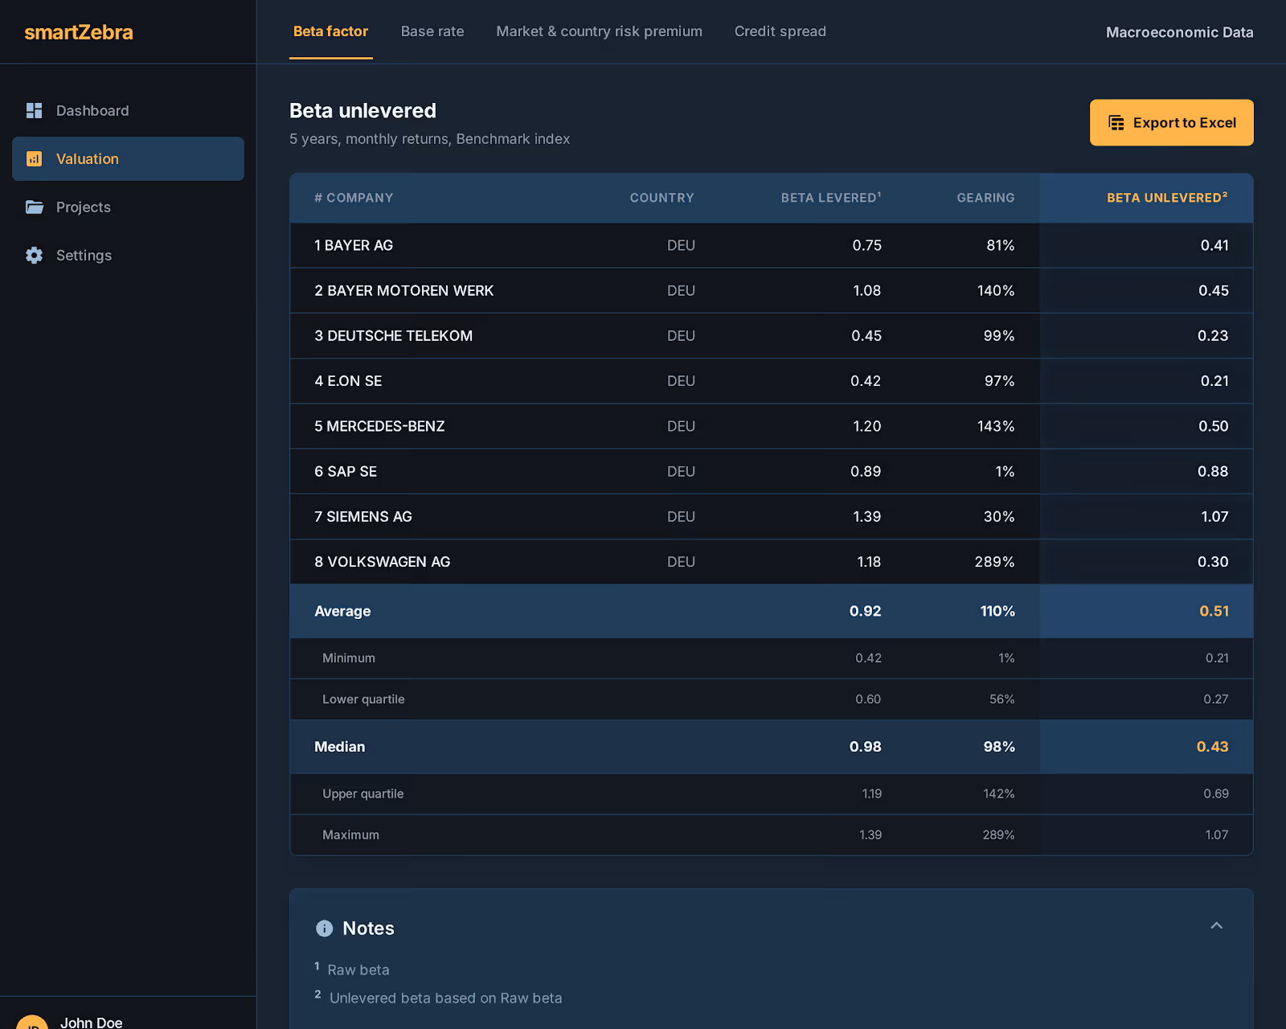This screenshot has width=1286, height=1029.
Task: Select the 3 DEUTSCHE TELEKOM row
Action: (x=771, y=335)
